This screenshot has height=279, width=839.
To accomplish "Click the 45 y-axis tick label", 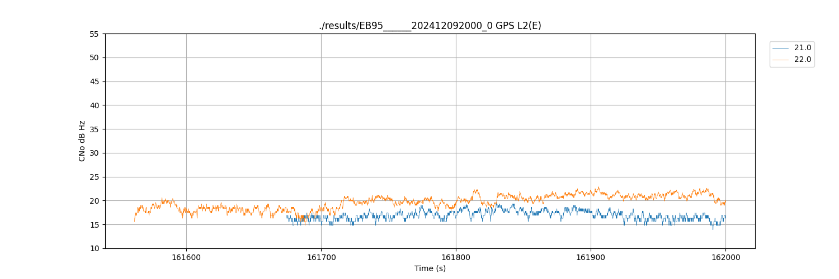I will 94,81.
